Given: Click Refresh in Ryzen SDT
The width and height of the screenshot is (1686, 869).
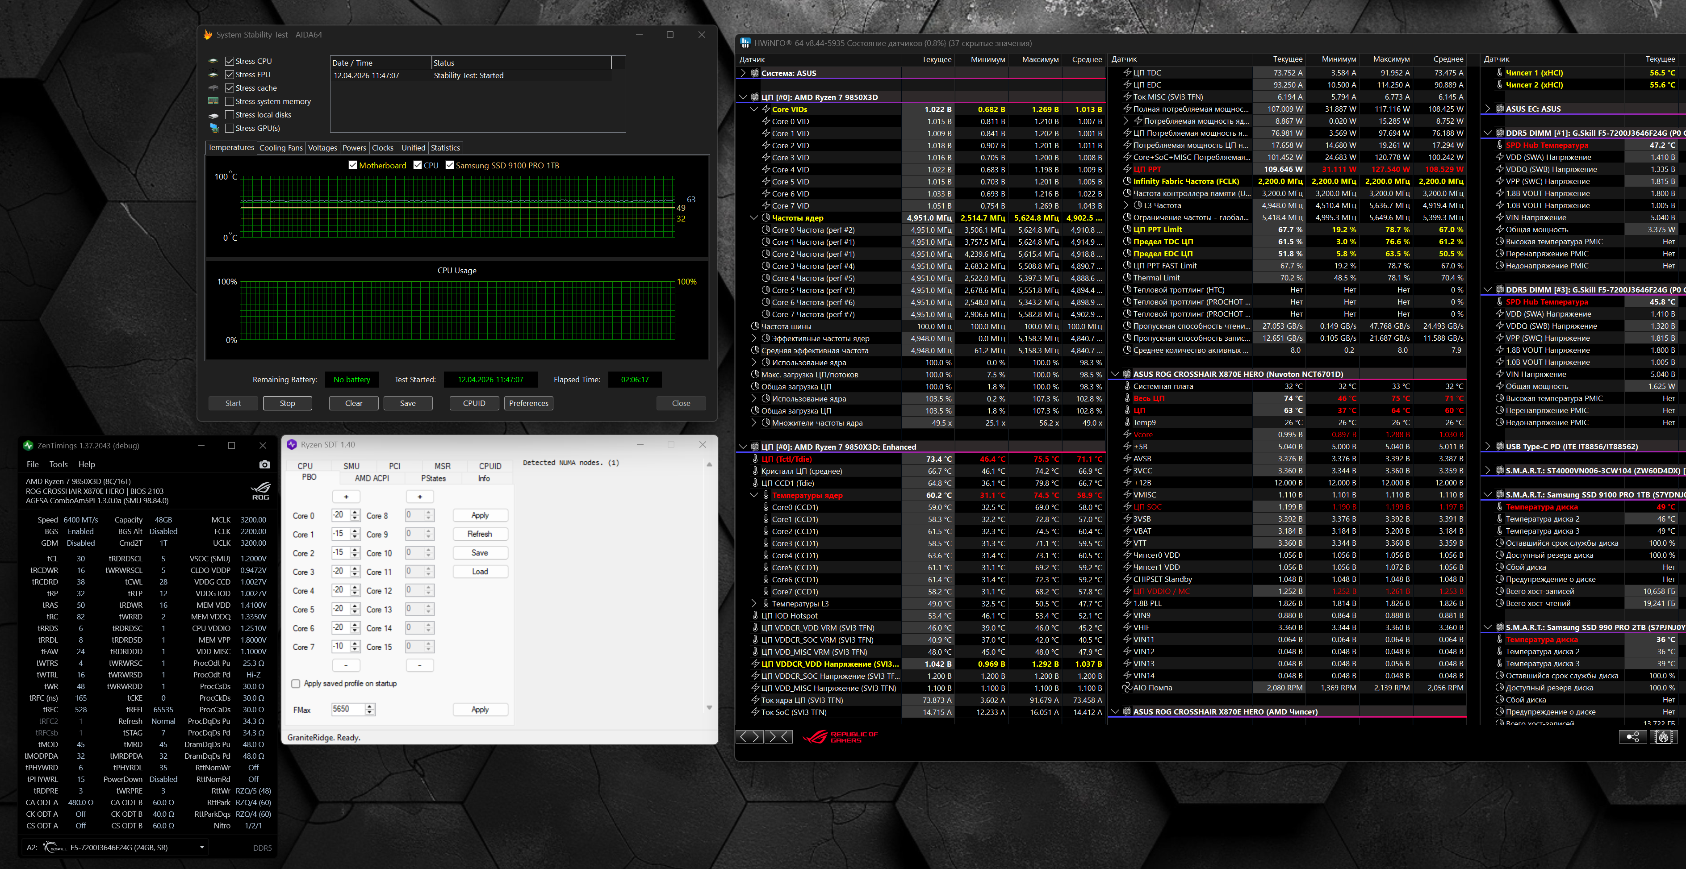Looking at the screenshot, I should [x=480, y=534].
